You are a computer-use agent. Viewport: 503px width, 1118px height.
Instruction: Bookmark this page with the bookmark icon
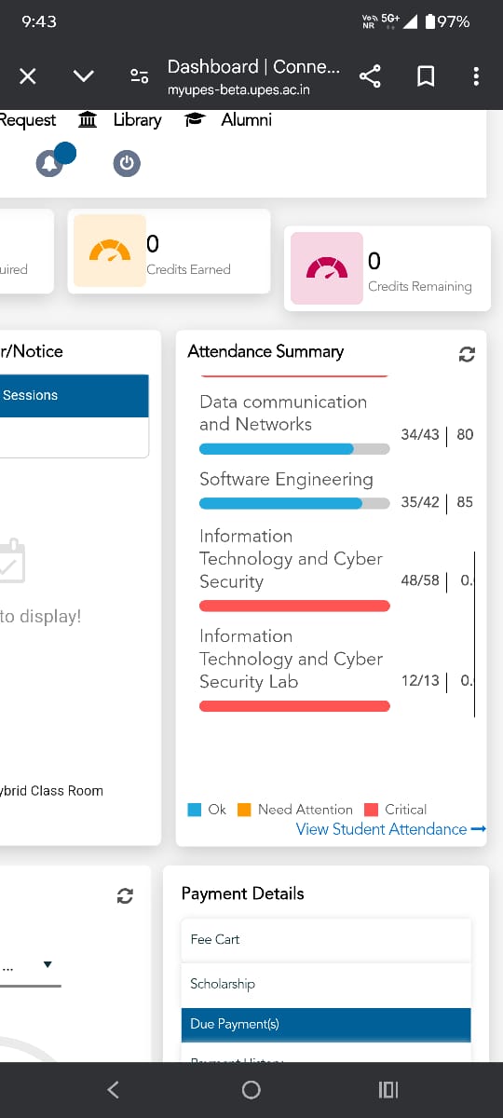coord(426,76)
